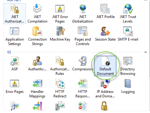The height and width of the screenshot is (113, 150).
Task: Open .NET Profile feature
Action: [x=105, y=11]
